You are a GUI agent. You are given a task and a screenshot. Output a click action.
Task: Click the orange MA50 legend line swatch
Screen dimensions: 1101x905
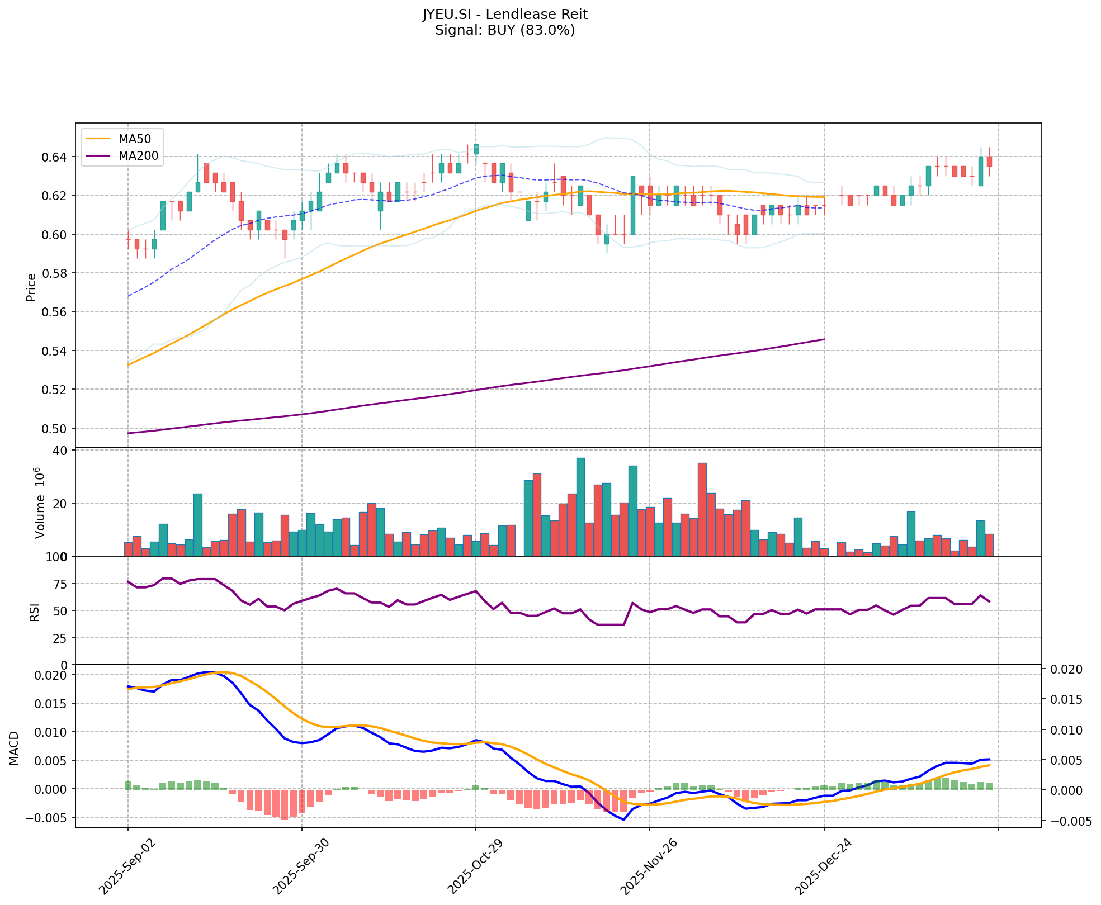click(x=98, y=139)
